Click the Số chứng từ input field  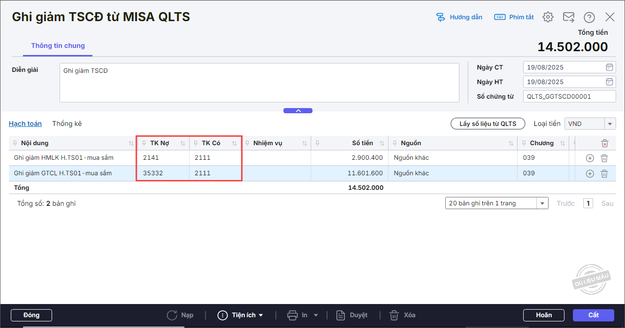[569, 96]
